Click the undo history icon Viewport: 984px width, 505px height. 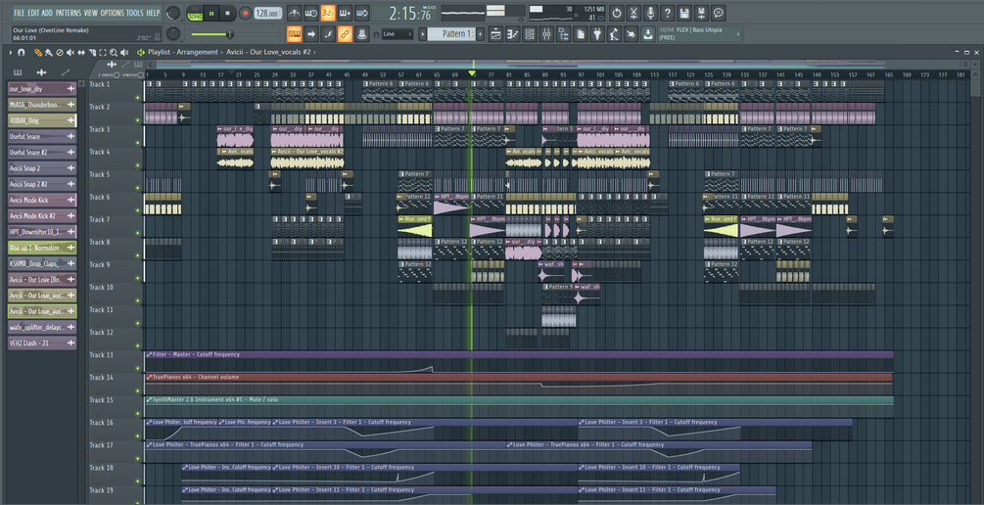[x=617, y=13]
